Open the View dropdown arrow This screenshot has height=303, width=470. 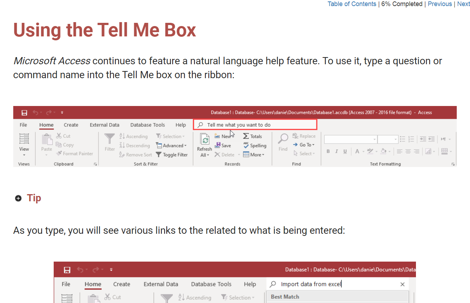24,155
